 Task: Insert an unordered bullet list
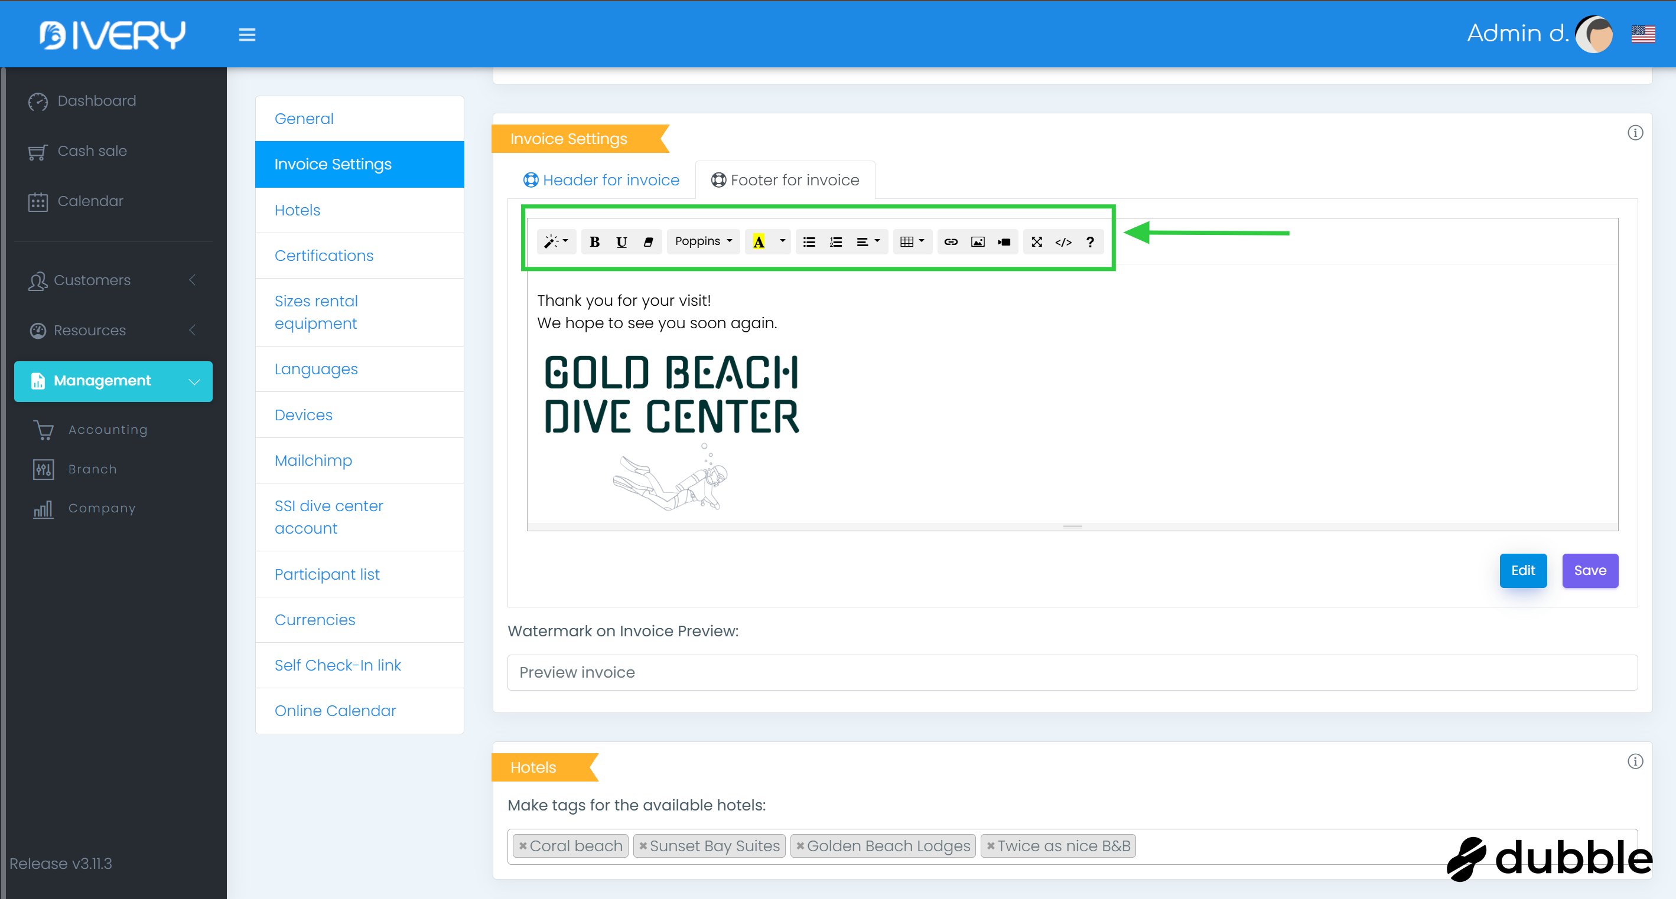(x=809, y=242)
